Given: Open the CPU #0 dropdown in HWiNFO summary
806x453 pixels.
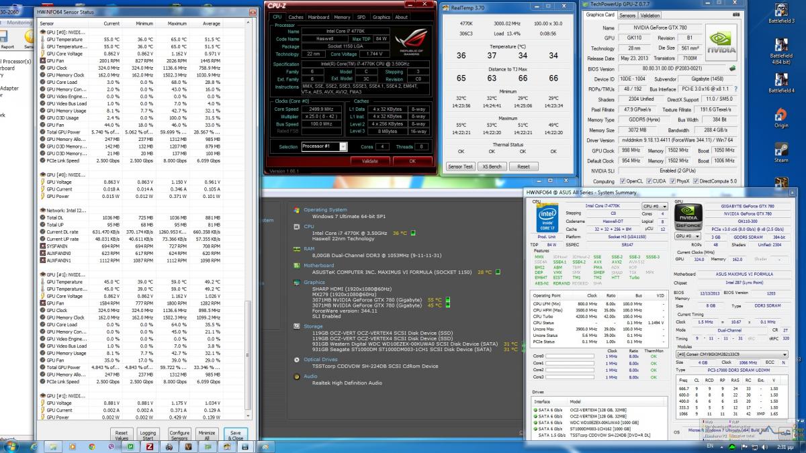Looking at the screenshot, I should pyautogui.click(x=655, y=206).
